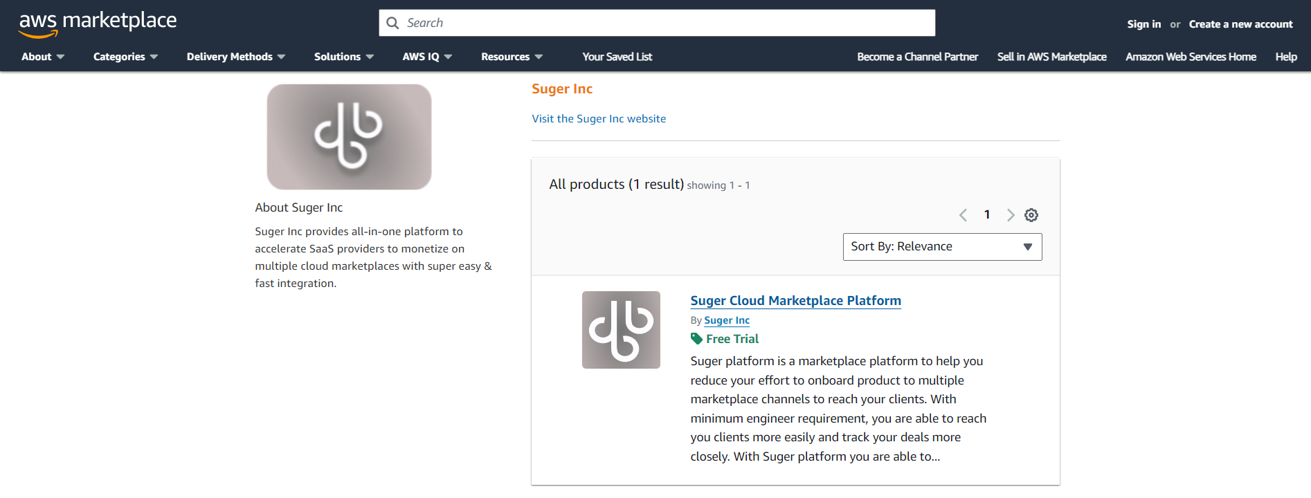
Task: Click the Suger Inc orange heading
Action: tap(562, 89)
